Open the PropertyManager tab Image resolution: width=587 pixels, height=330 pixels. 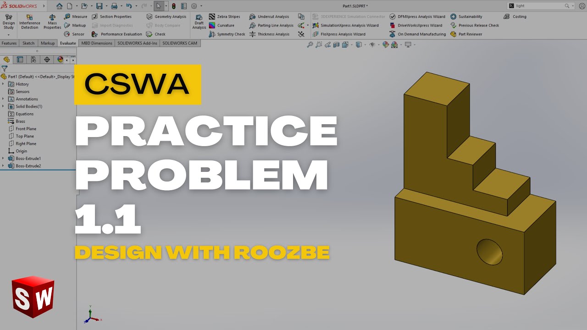pos(20,60)
